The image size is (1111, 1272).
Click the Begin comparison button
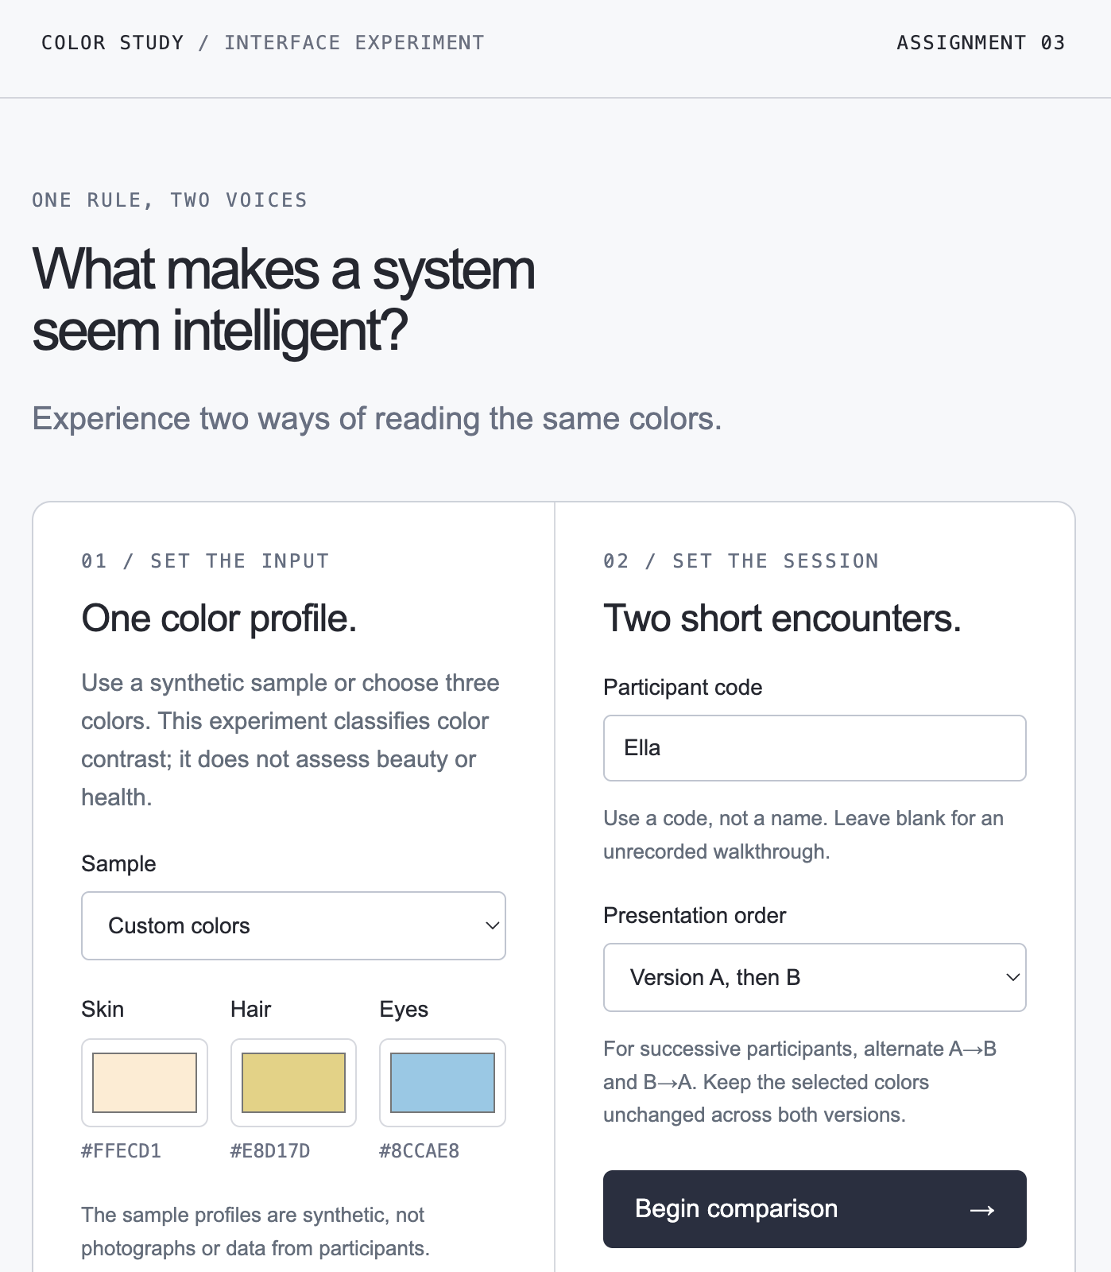[815, 1209]
